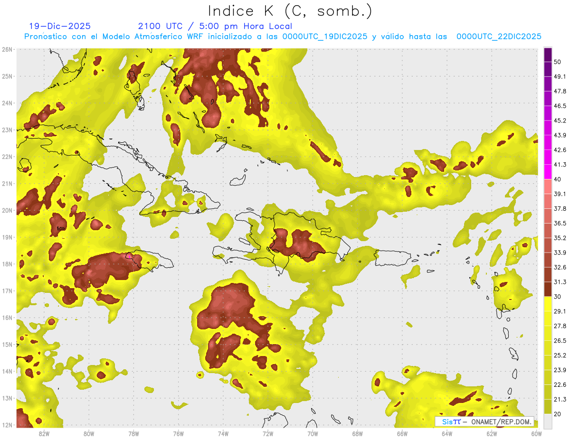This screenshot has height=440, width=570.
Task: Click the '80W' longitude label
Action: pyautogui.click(x=89, y=433)
